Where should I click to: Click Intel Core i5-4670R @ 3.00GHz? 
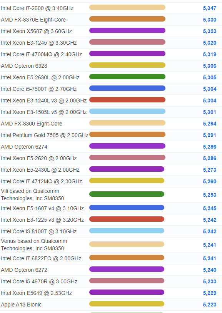pos(39,282)
